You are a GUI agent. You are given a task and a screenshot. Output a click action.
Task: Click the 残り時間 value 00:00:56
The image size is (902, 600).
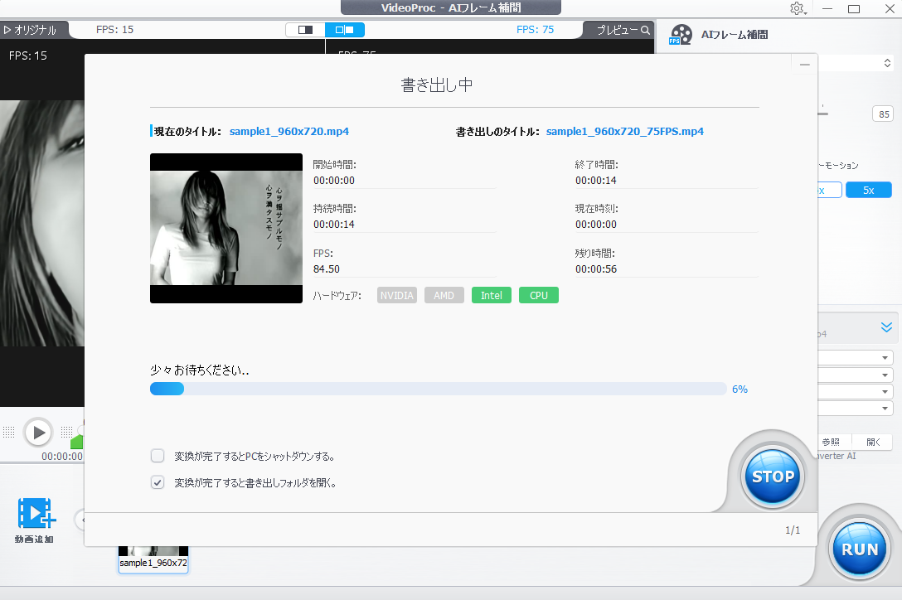[596, 269]
